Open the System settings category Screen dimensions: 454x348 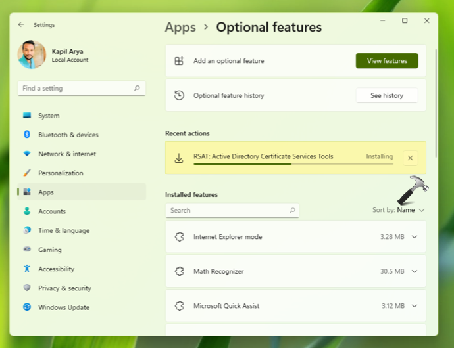(48, 116)
